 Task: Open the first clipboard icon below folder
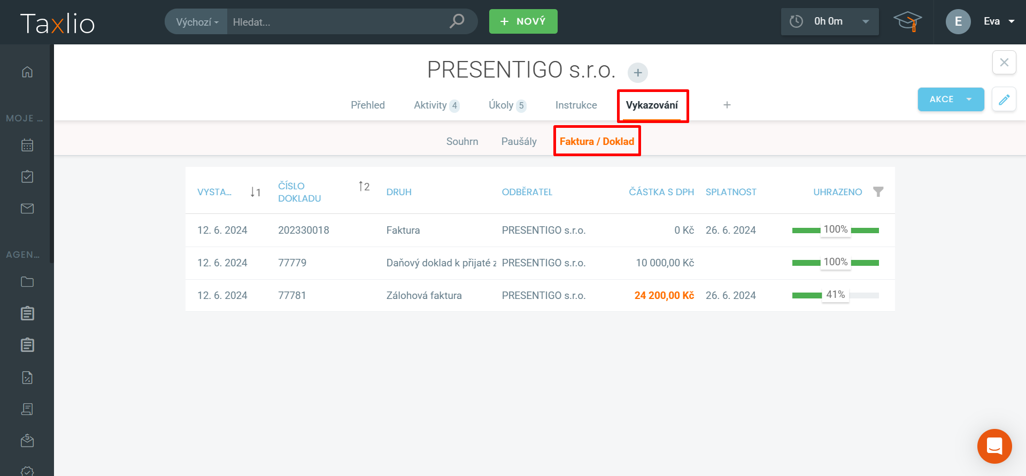click(27, 313)
